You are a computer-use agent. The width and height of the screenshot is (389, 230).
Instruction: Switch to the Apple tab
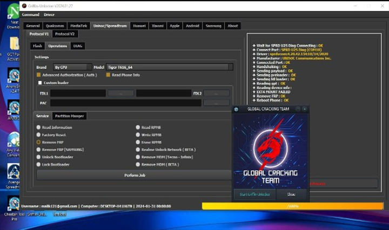[175, 26]
